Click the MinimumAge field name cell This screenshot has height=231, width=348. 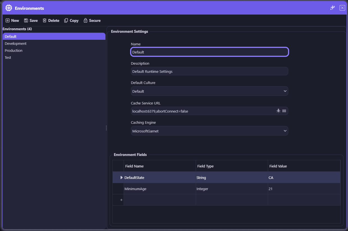point(160,189)
